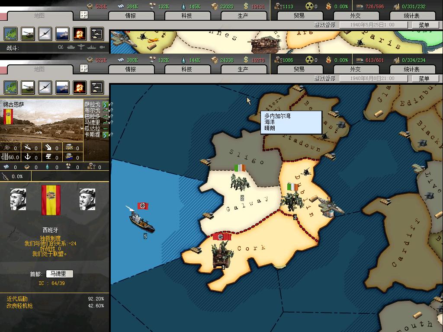The image size is (443, 332).
Task: Click the Galway province label on the map
Action: [247, 204]
